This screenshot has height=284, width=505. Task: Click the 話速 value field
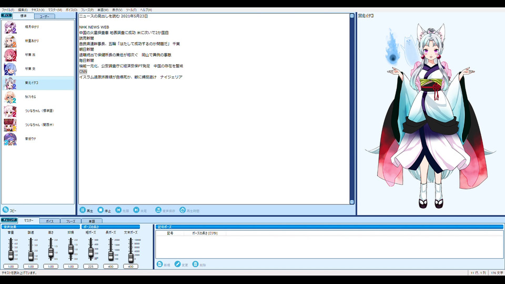coord(31,266)
